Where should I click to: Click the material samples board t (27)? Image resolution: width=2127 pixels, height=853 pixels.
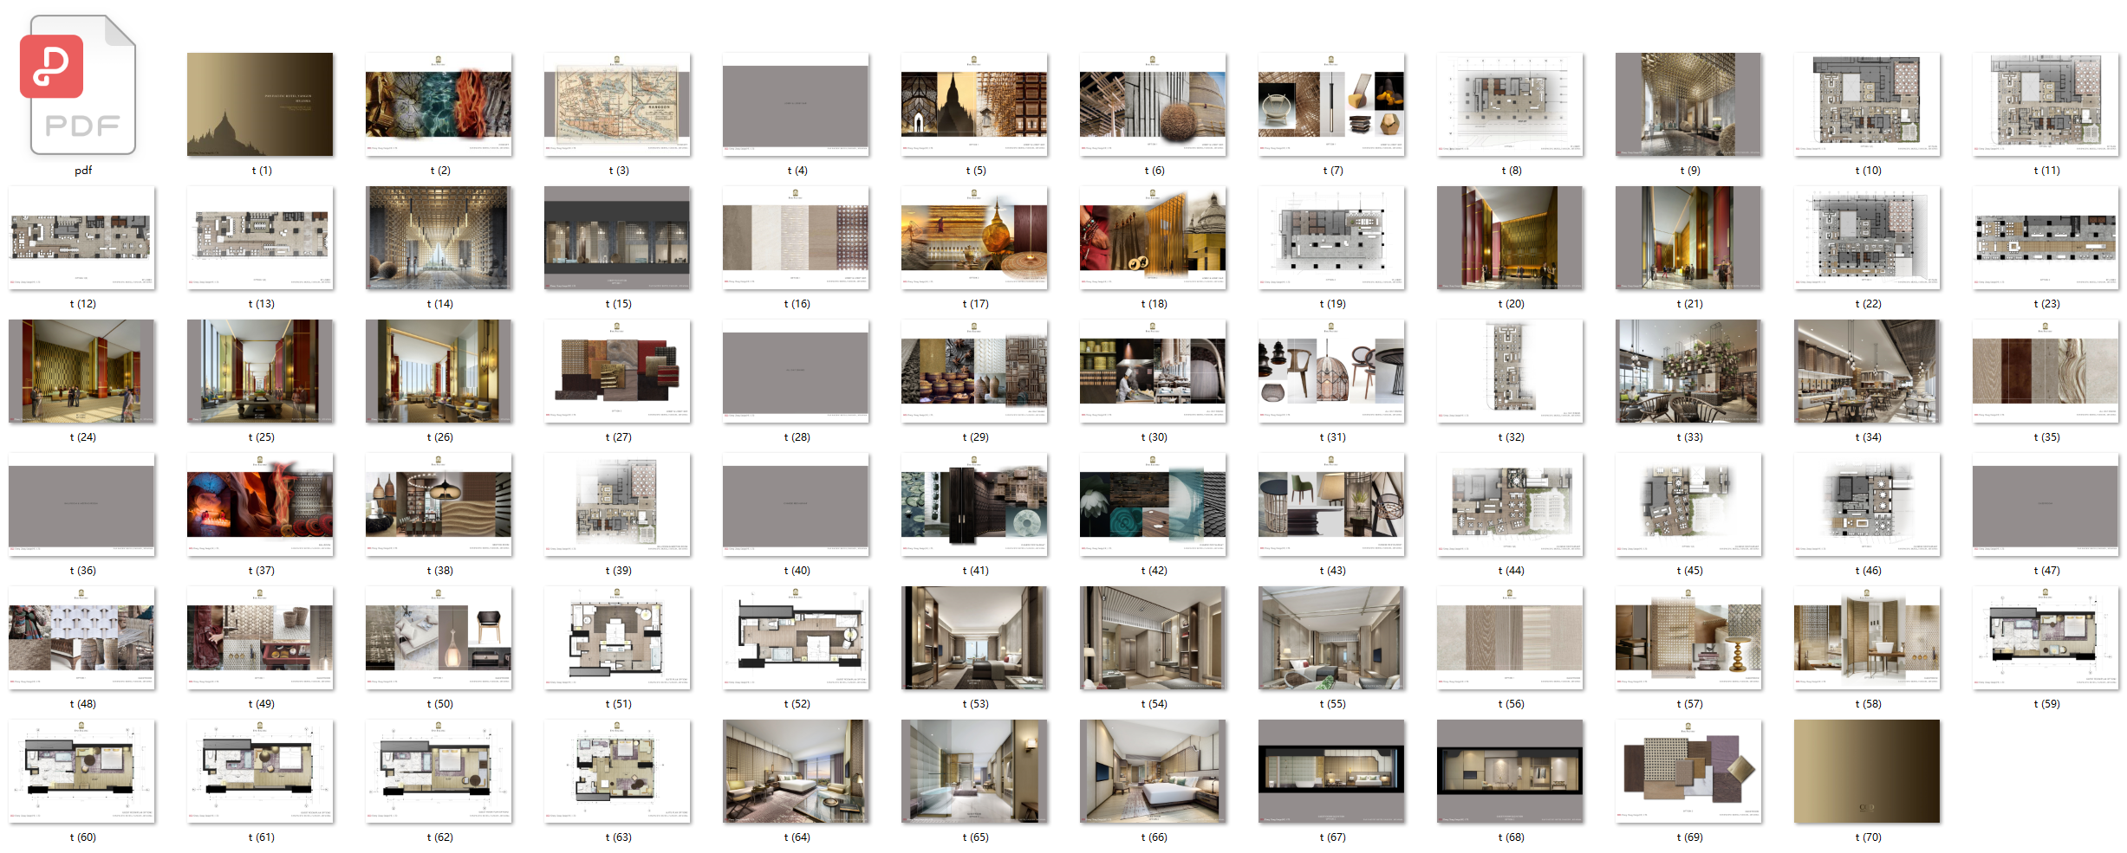[x=617, y=371]
